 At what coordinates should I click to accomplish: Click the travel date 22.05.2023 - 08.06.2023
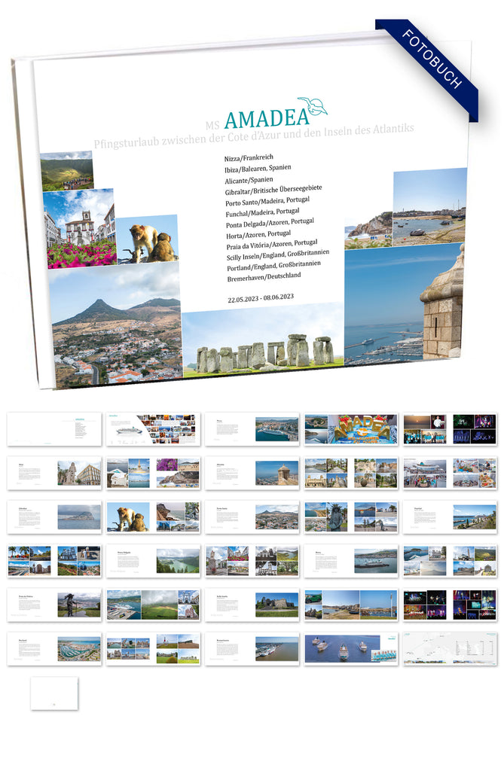(x=262, y=298)
